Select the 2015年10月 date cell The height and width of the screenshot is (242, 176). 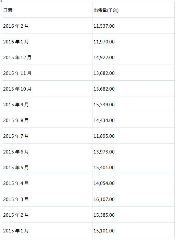pyautogui.click(x=47, y=89)
